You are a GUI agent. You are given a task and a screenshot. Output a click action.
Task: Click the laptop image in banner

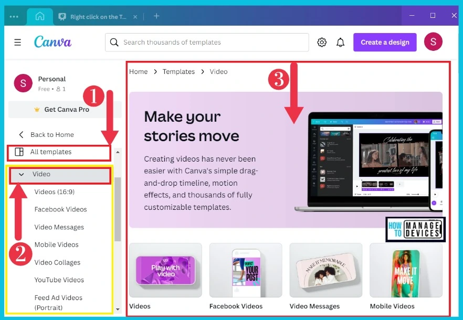tap(368, 162)
